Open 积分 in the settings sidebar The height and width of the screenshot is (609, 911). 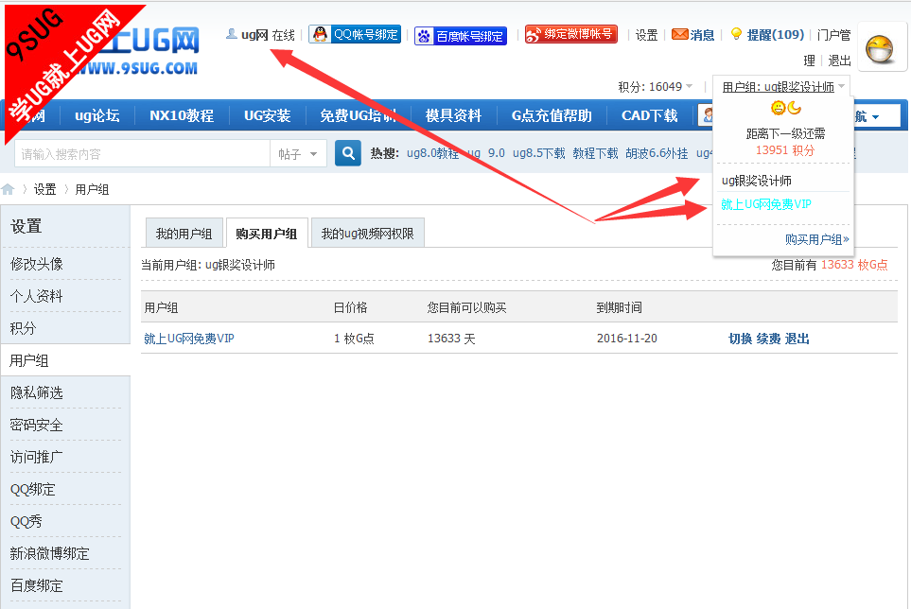[x=24, y=328]
